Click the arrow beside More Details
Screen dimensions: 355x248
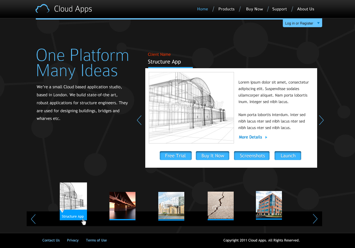point(266,137)
